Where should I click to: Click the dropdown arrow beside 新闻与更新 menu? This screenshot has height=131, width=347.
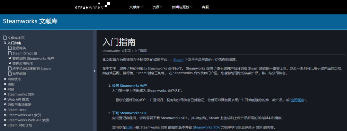tap(191, 7)
